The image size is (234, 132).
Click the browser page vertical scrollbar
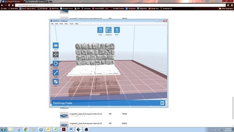pyautogui.click(x=233, y=108)
